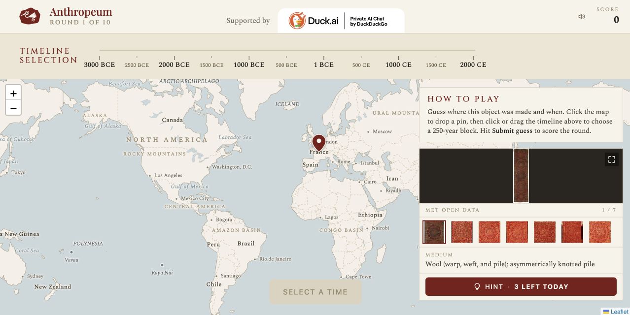Select the third carpet thumbnail
Viewport: 630px width, 315px height.
pyautogui.click(x=490, y=232)
